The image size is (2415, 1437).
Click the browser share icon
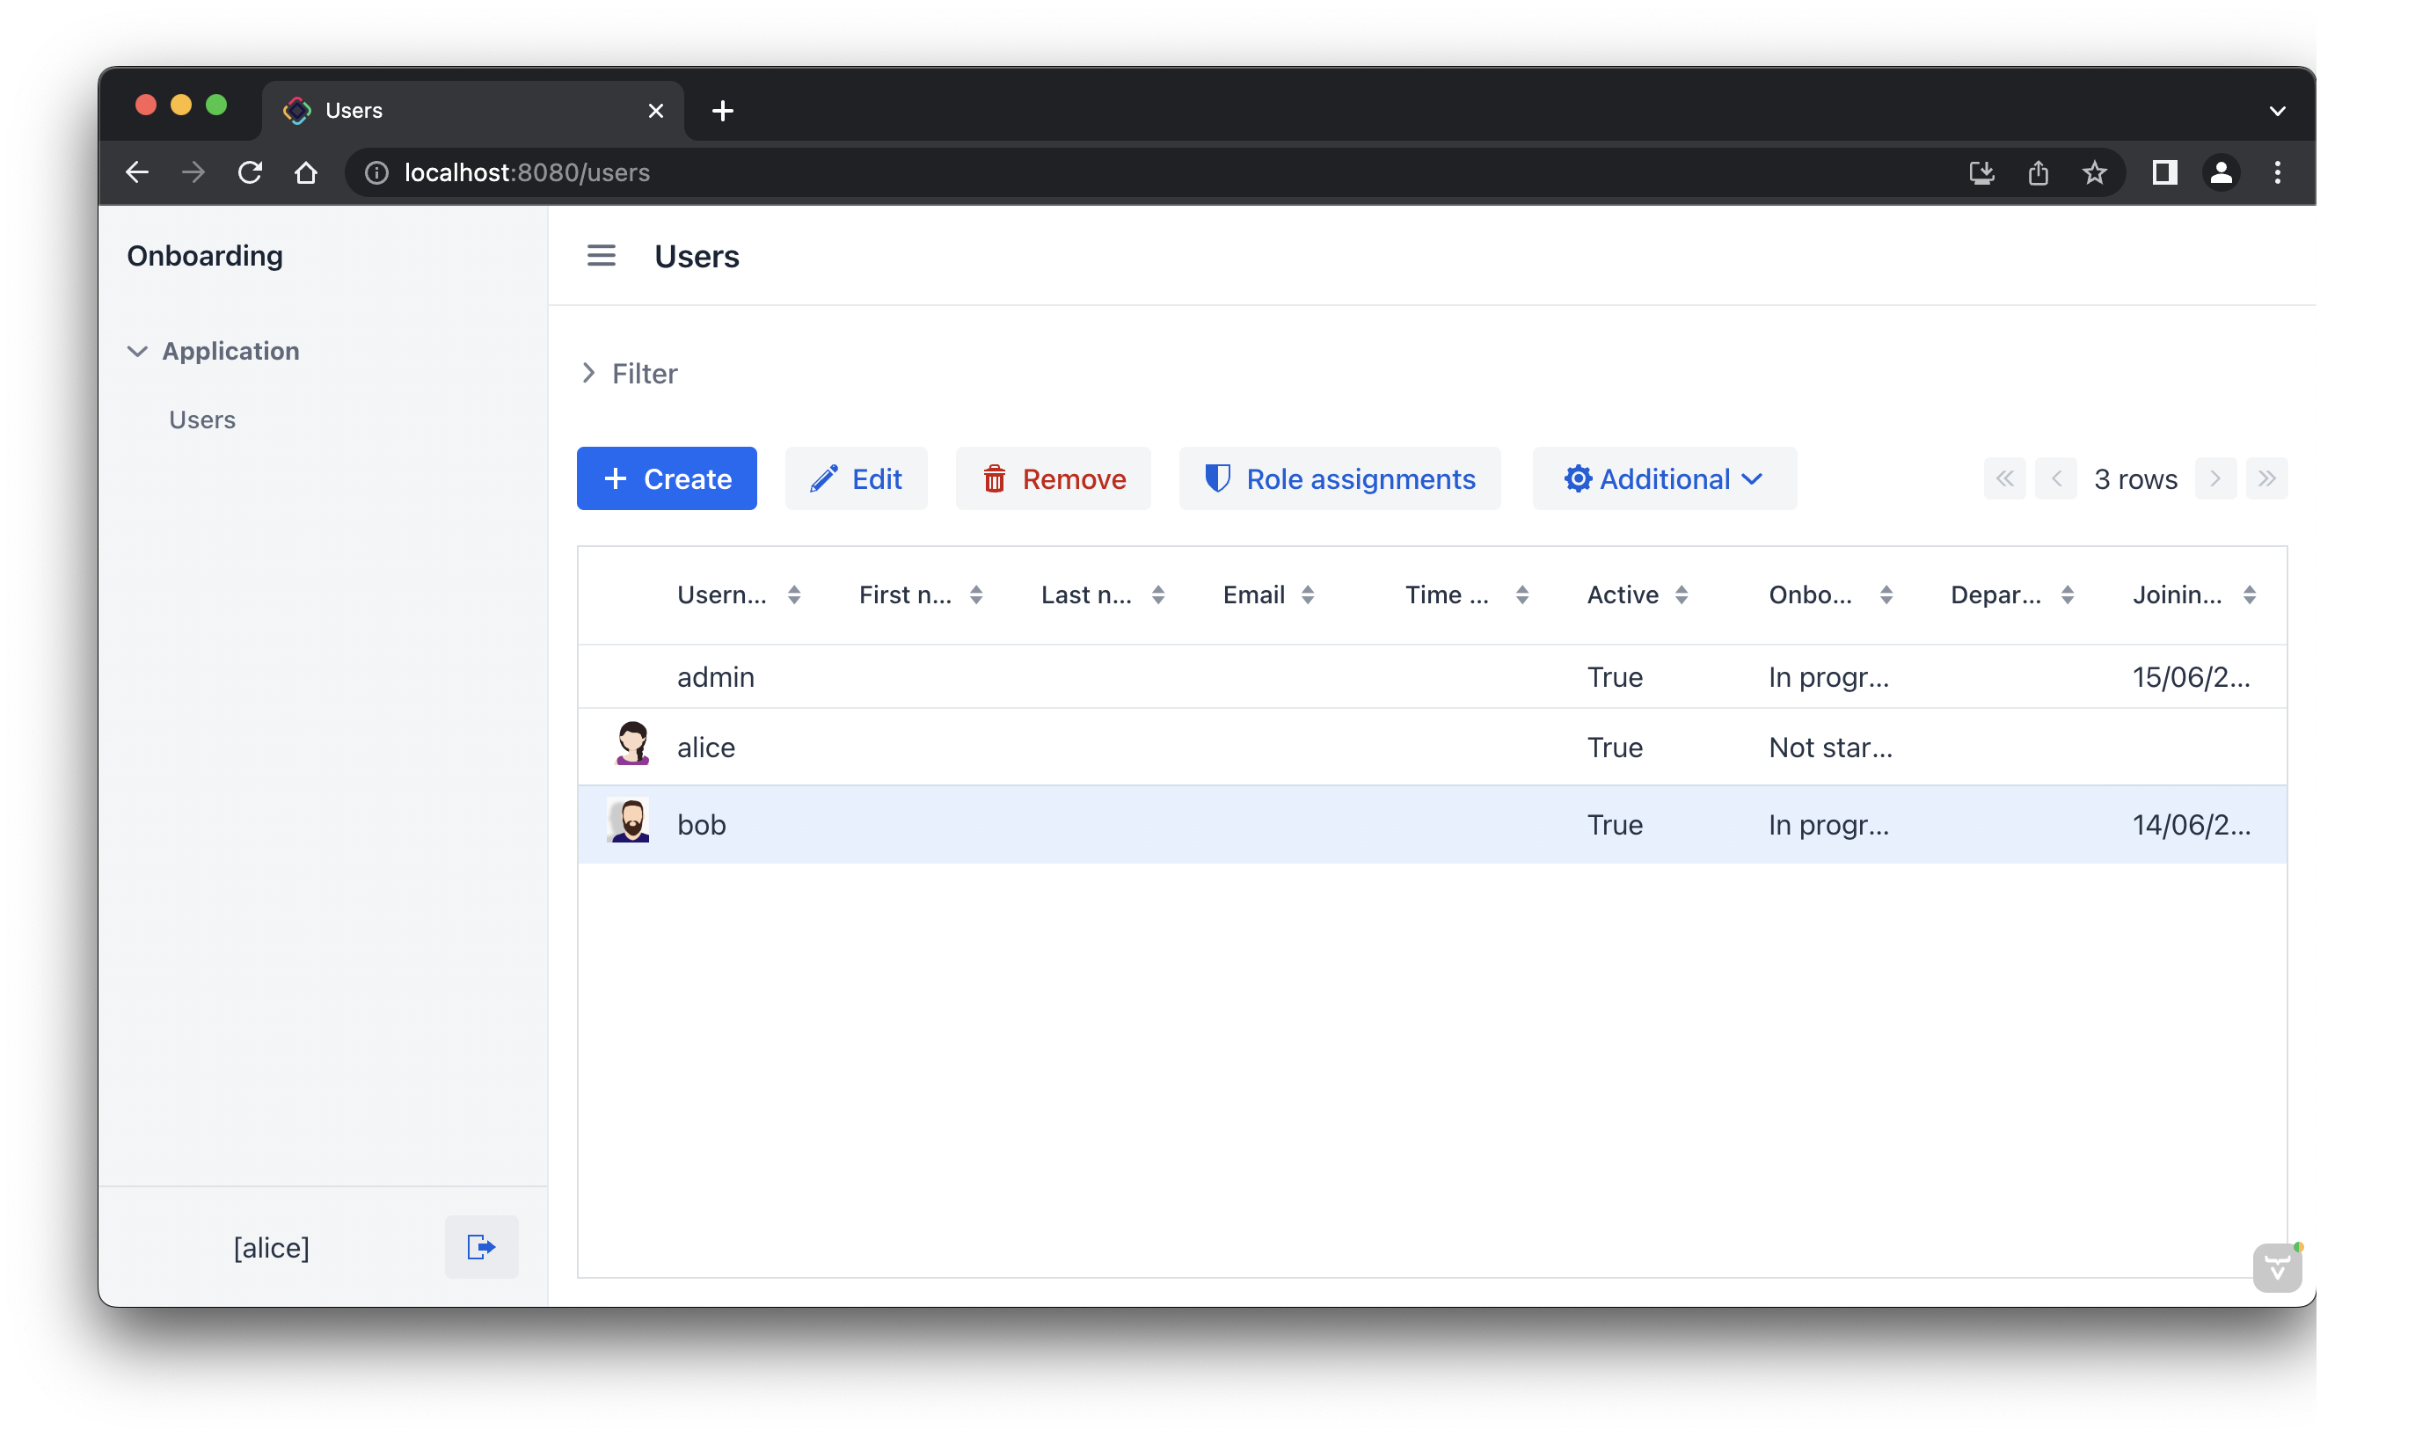[x=2039, y=172]
